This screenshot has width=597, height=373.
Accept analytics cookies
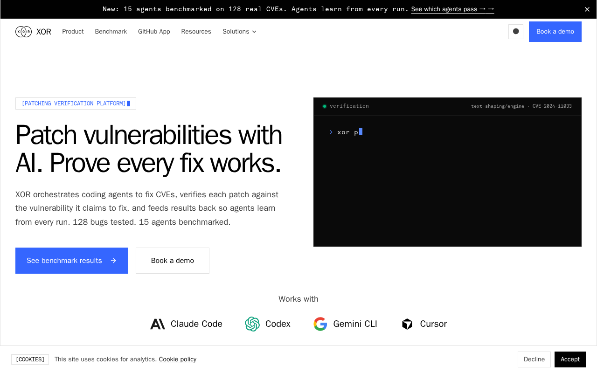[570, 359]
